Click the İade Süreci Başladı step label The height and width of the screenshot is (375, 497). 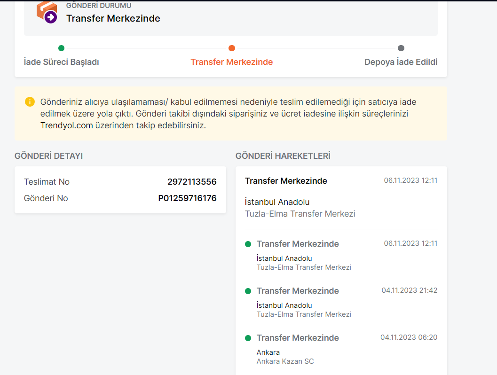pyautogui.click(x=61, y=62)
